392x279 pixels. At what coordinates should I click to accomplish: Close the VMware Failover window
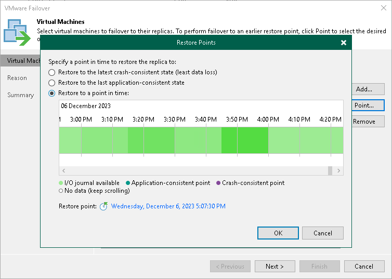tap(384, 8)
